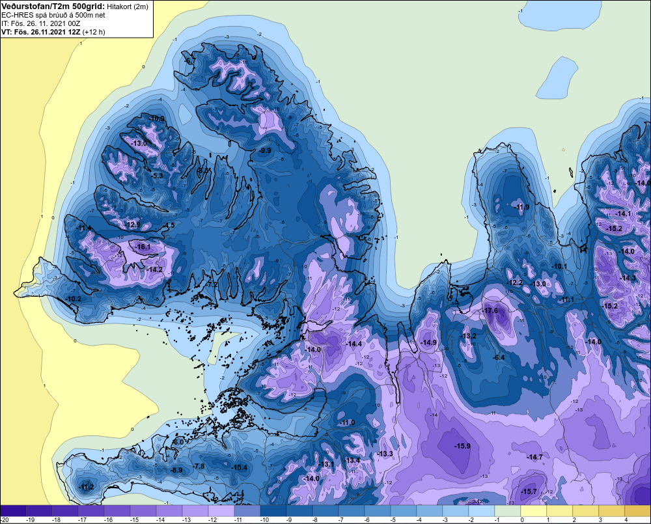This screenshot has height=524, width=651.
Task: Click the -14.1 temperature label
Action: [x=624, y=214]
